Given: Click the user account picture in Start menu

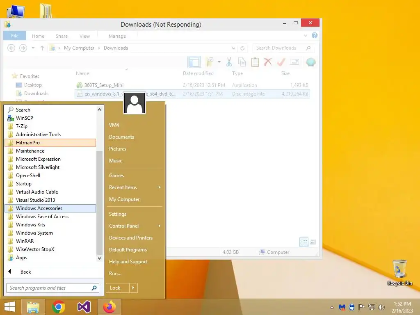Looking at the screenshot, I should (135, 103).
